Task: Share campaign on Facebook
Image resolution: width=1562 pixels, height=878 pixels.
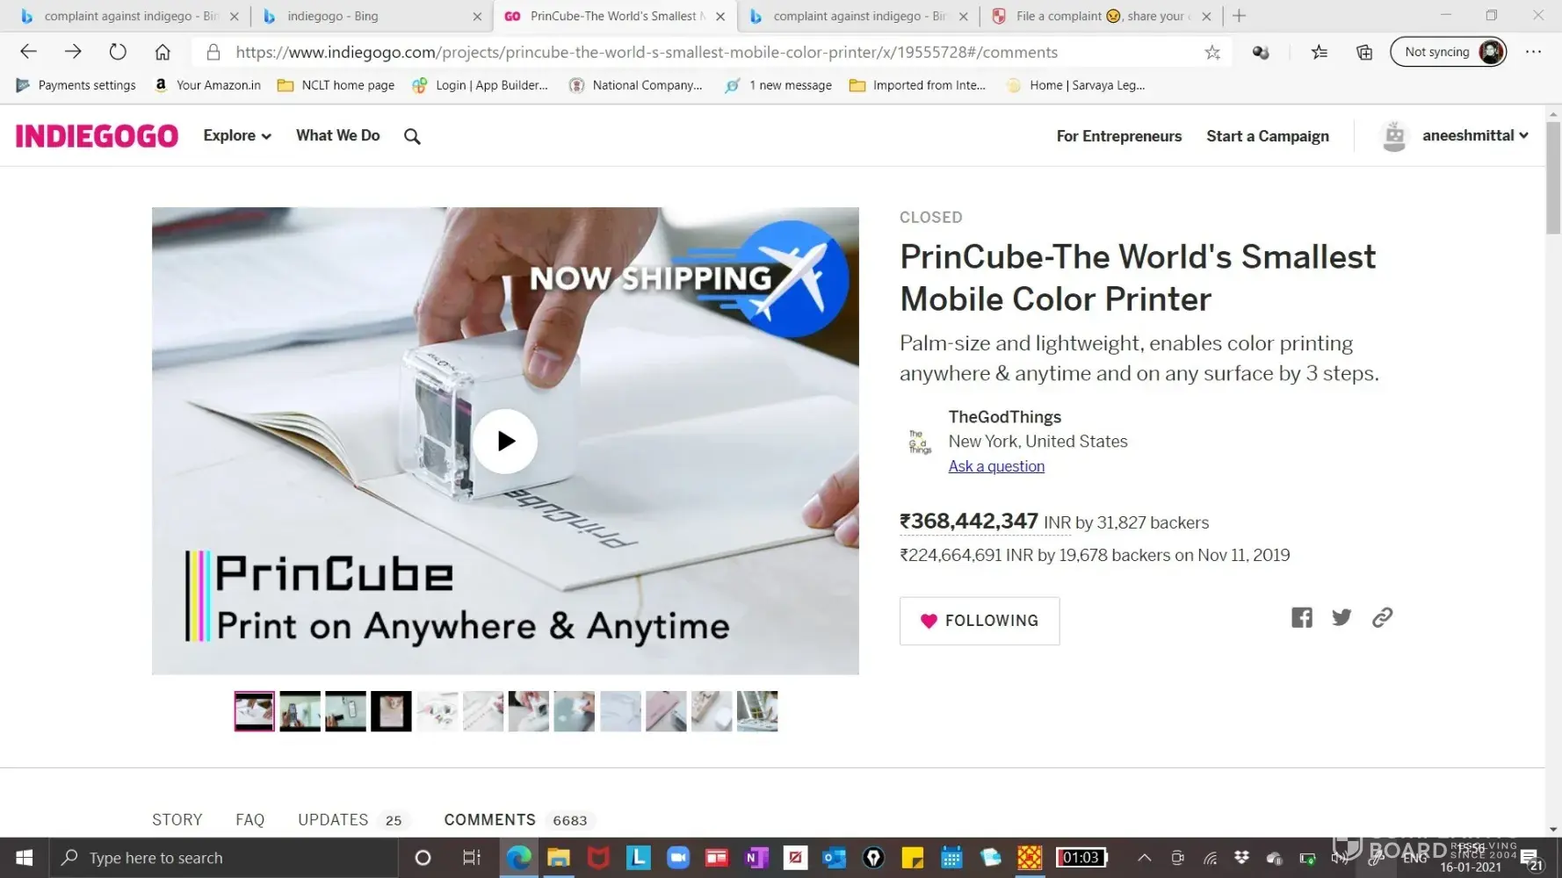Action: 1302,617
